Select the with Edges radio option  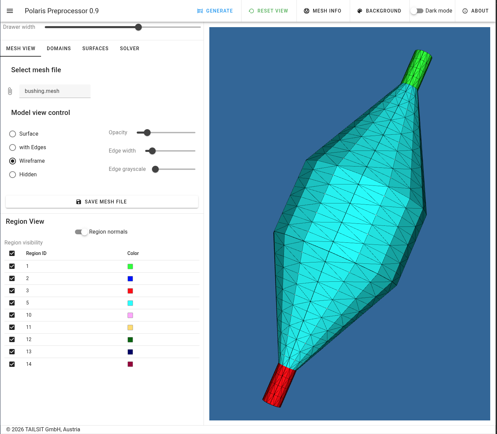[x=13, y=147]
